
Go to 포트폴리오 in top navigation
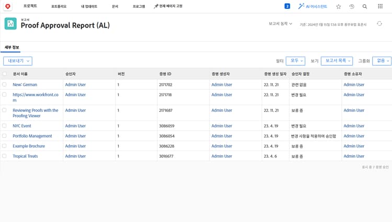pyautogui.click(x=59, y=6)
